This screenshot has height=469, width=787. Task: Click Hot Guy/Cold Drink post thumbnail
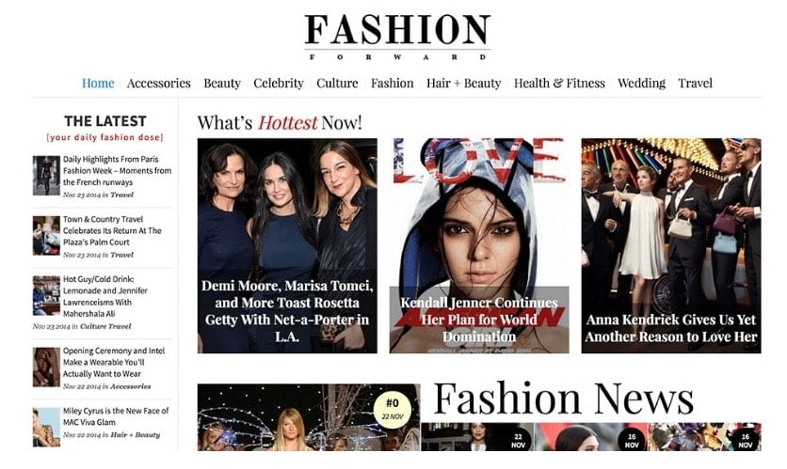[x=46, y=296]
